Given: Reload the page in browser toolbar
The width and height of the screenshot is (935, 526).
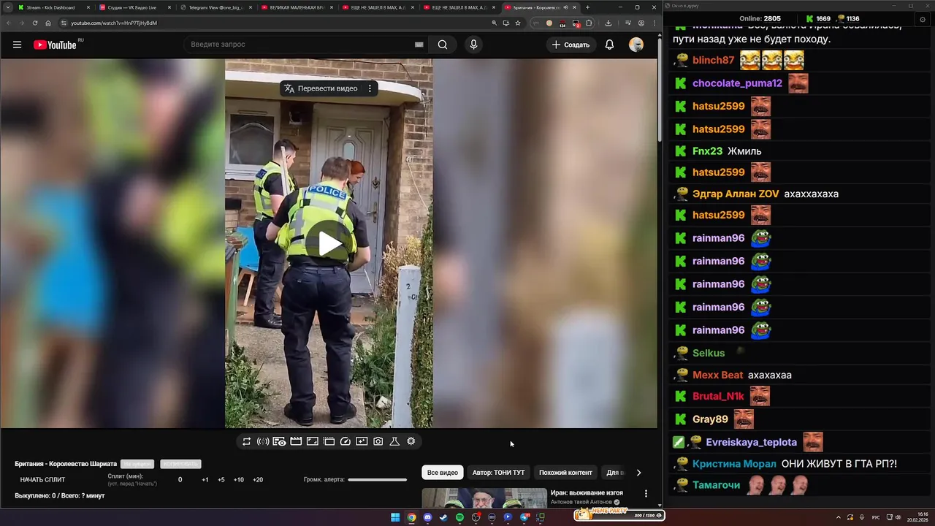Looking at the screenshot, I should [x=34, y=23].
